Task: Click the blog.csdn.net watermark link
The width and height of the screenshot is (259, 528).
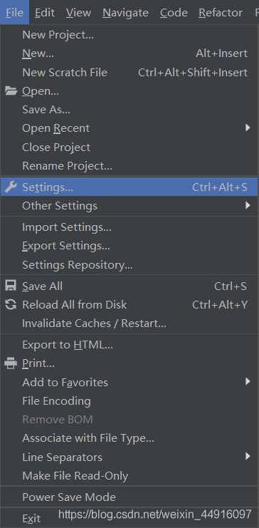Action: tap(154, 514)
